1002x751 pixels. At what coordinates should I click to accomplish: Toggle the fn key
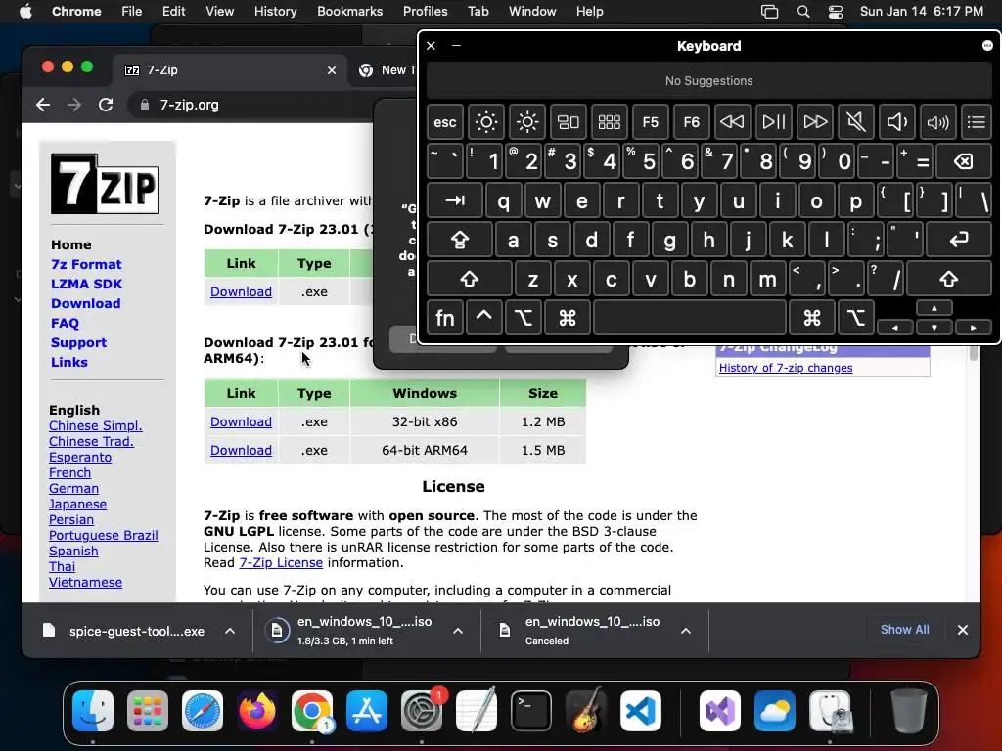pos(445,318)
